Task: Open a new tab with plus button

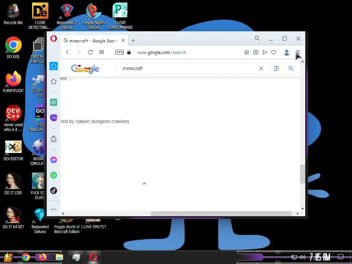Action: pos(133,41)
